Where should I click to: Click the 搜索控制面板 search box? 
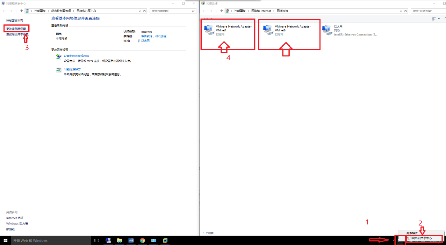171,11
